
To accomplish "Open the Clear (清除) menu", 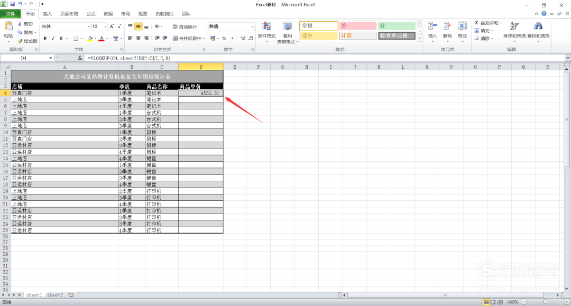I will pos(484,39).
